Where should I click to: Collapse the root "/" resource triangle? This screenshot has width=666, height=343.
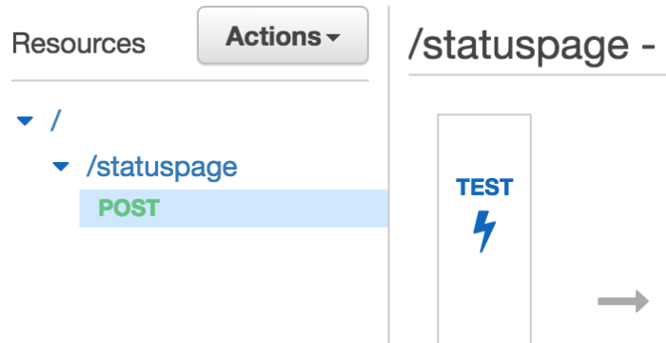(25, 121)
